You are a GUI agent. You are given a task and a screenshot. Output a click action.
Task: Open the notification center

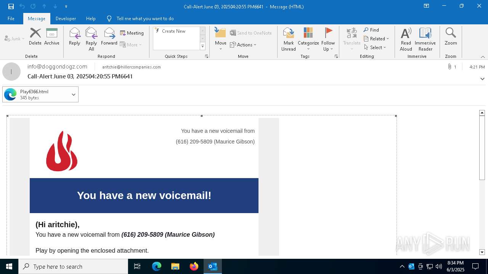tap(475, 266)
